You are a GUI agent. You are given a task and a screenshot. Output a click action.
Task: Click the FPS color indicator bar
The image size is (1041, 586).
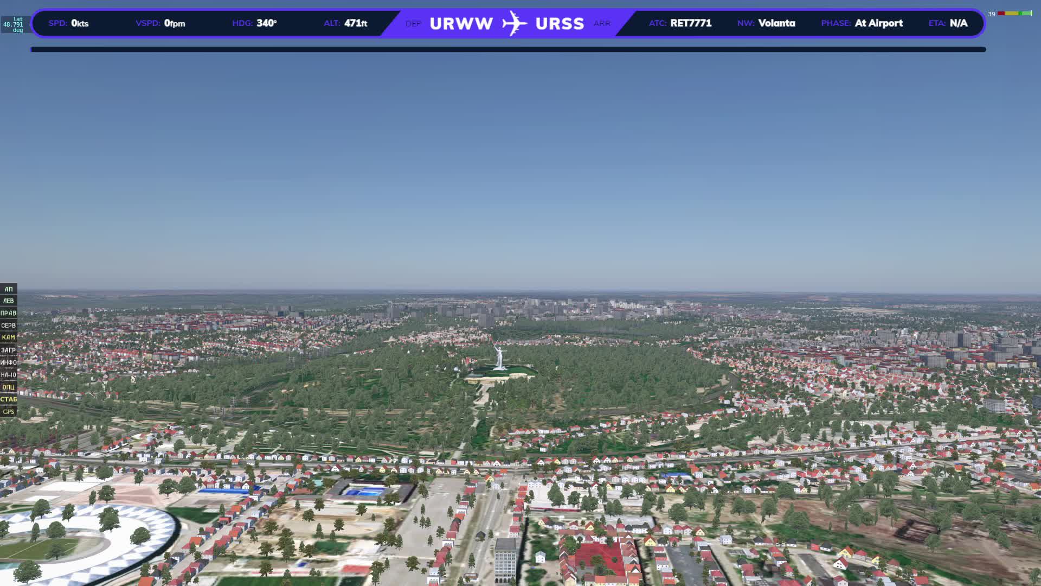[x=1014, y=14]
